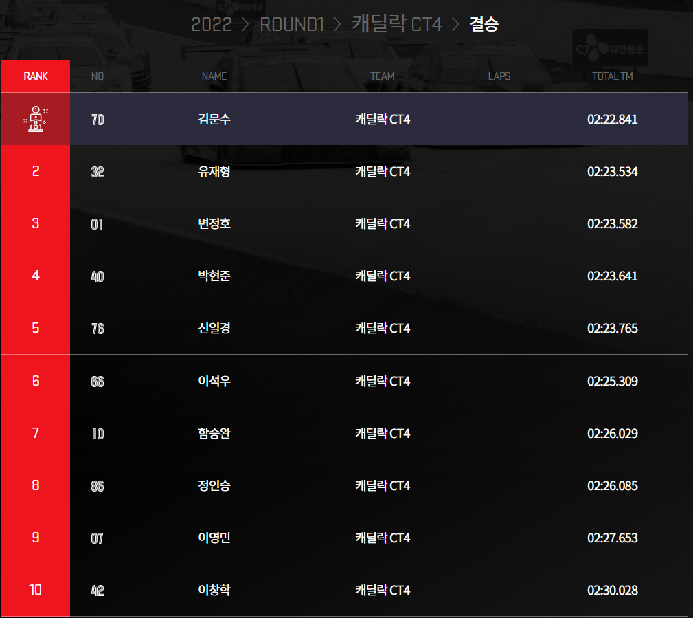
Task: Select driver name 신일경
Action: [214, 328]
